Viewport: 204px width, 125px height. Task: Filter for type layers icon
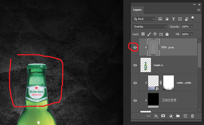(173, 19)
